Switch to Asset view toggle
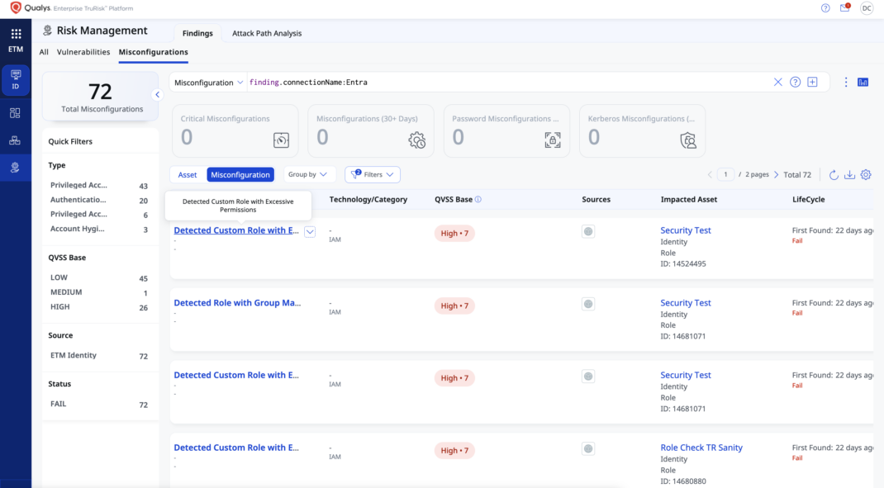This screenshot has width=884, height=488. 188,175
